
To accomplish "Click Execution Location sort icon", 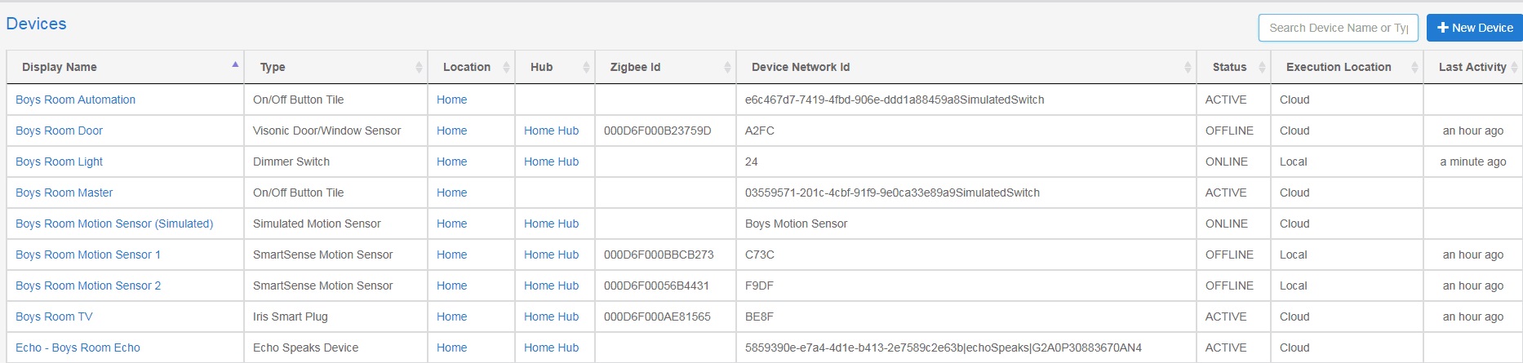I will coord(1414,67).
